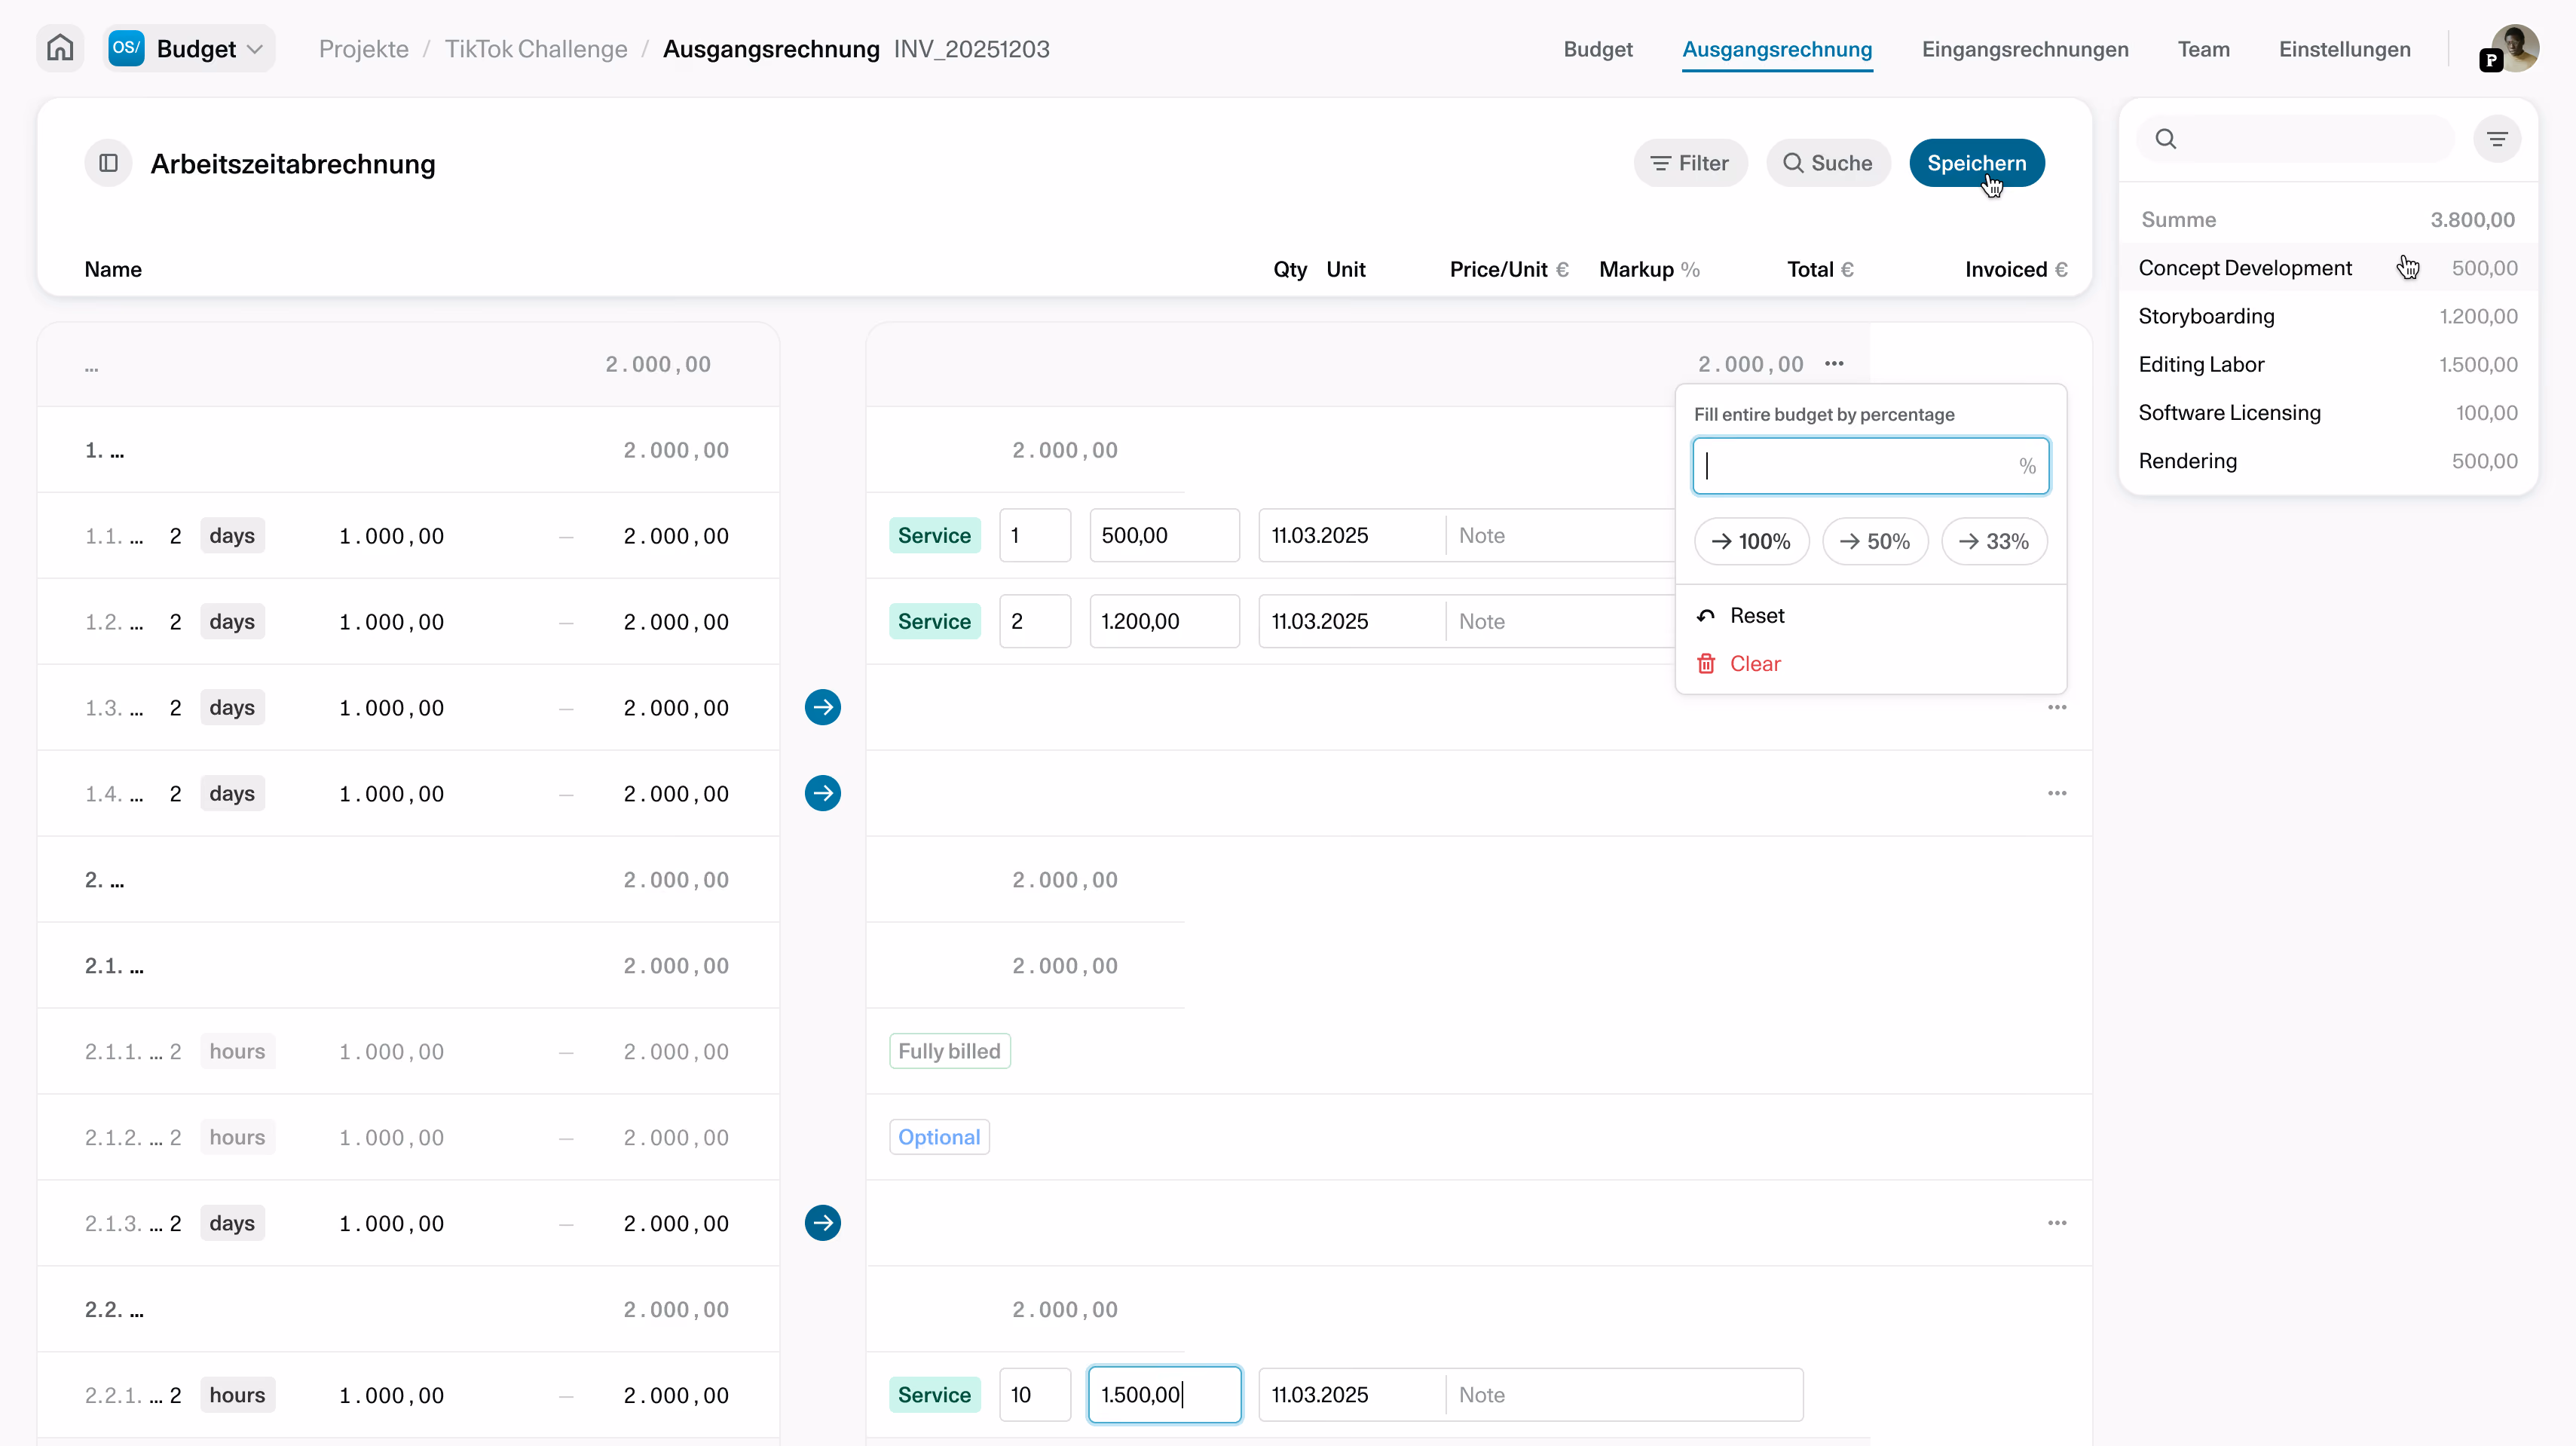Go to the home icon

[60, 48]
